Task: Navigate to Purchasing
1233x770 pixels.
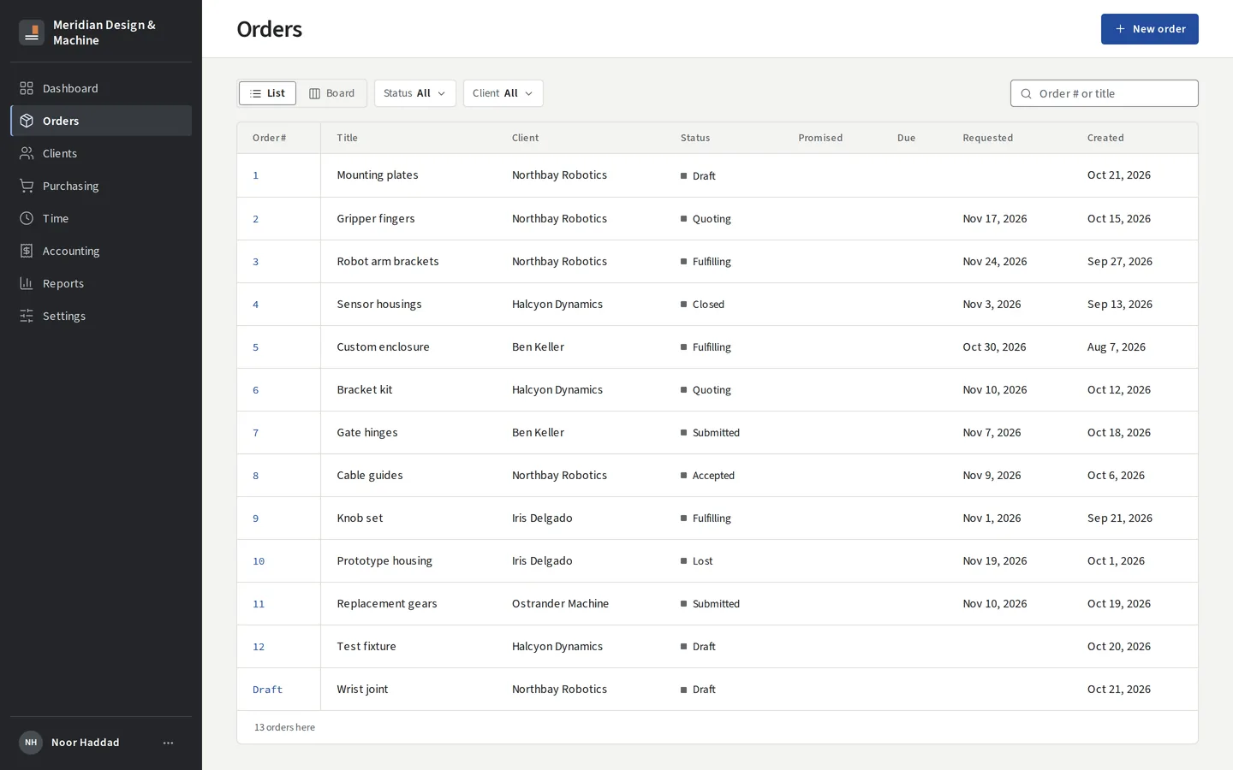Action: [x=101, y=186]
